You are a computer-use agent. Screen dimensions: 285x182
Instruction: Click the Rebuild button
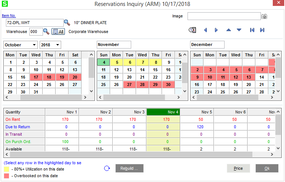[129, 168]
